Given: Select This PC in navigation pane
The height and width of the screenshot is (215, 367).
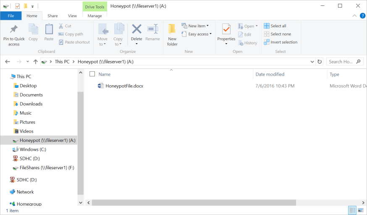Looking at the screenshot, I should pos(24,76).
